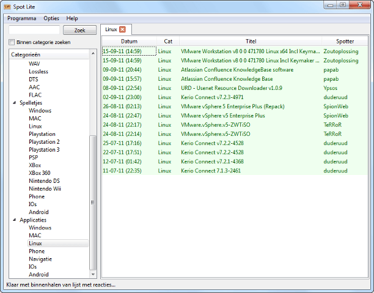The height and width of the screenshot is (293, 374).
Task: Enable Binnen categorie zoeken checkbox
Action: (12, 42)
